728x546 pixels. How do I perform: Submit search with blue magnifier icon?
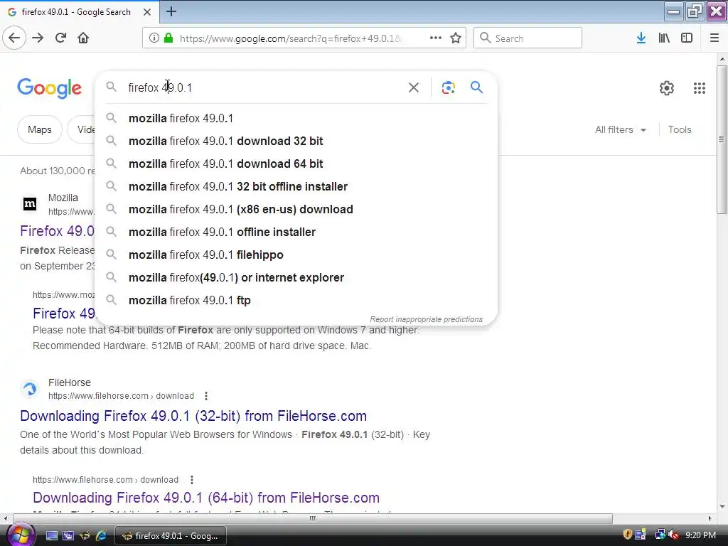476,87
